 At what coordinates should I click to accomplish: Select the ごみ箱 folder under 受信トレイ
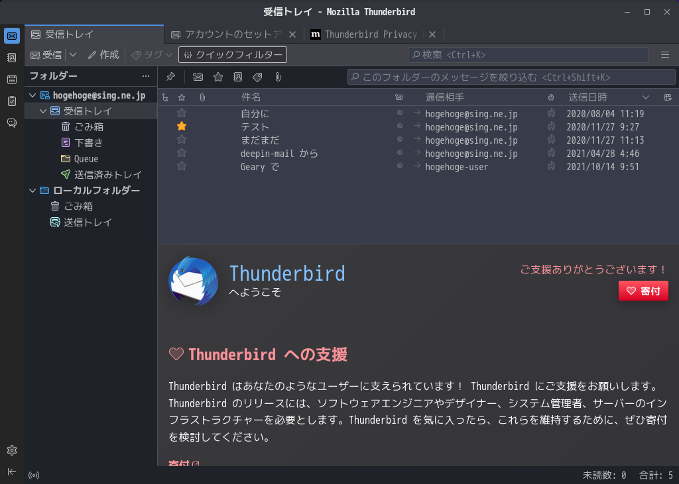point(91,127)
